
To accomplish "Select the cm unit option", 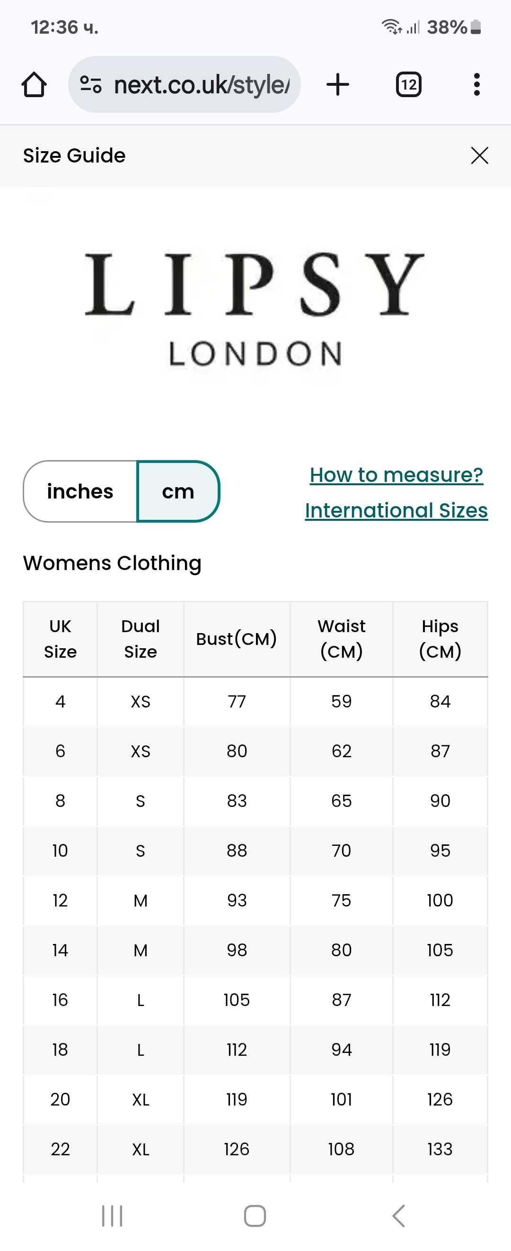I will (178, 491).
